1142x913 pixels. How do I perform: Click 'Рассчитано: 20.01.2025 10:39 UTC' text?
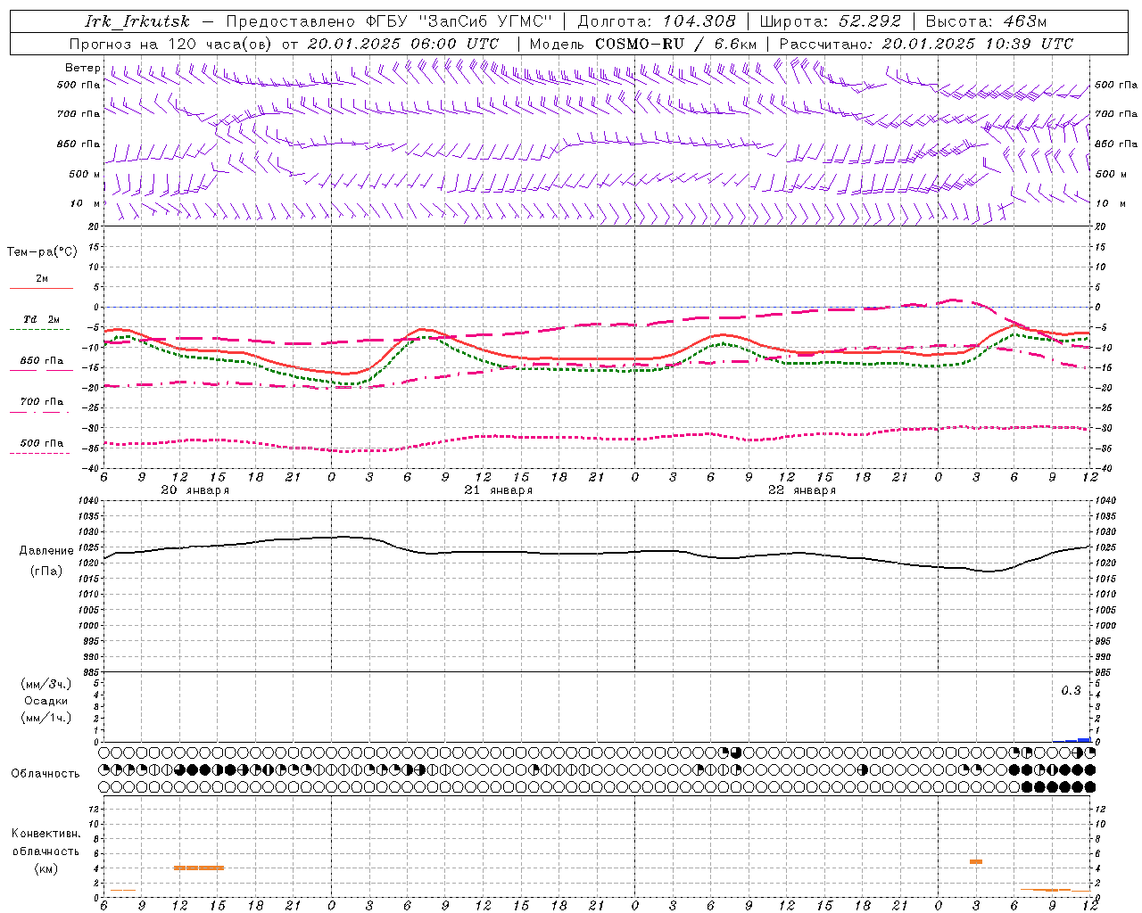(926, 44)
